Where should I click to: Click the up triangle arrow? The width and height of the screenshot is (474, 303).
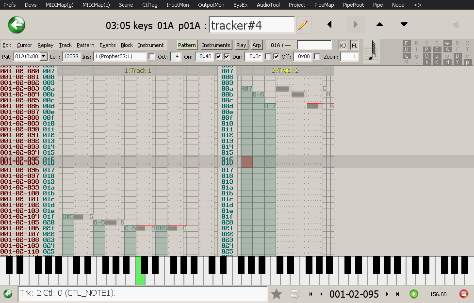380,25
